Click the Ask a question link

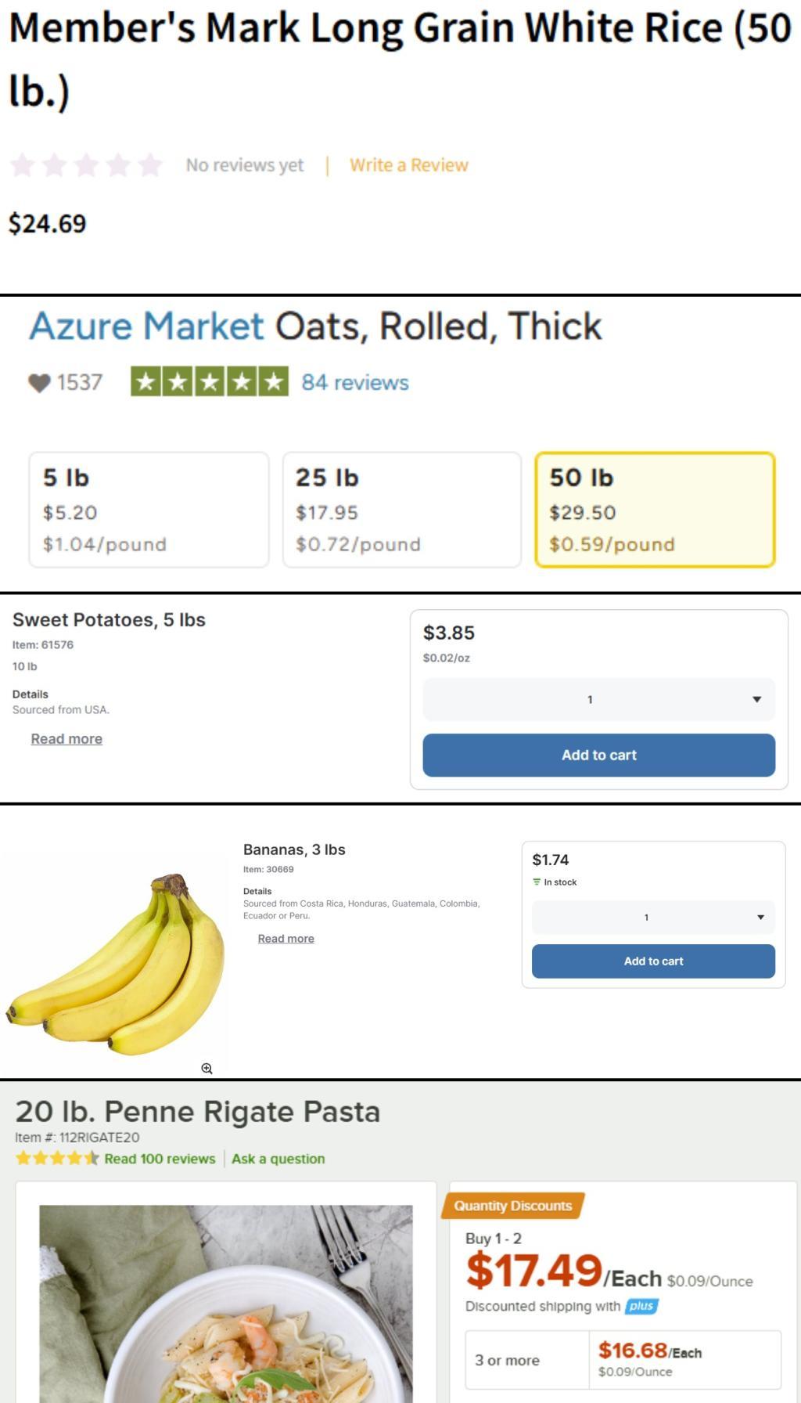[x=278, y=1158]
